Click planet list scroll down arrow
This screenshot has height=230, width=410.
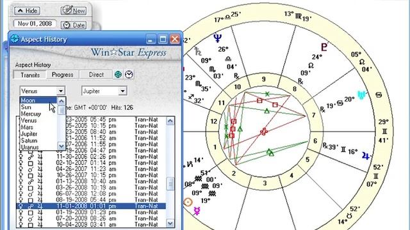pos(61,146)
